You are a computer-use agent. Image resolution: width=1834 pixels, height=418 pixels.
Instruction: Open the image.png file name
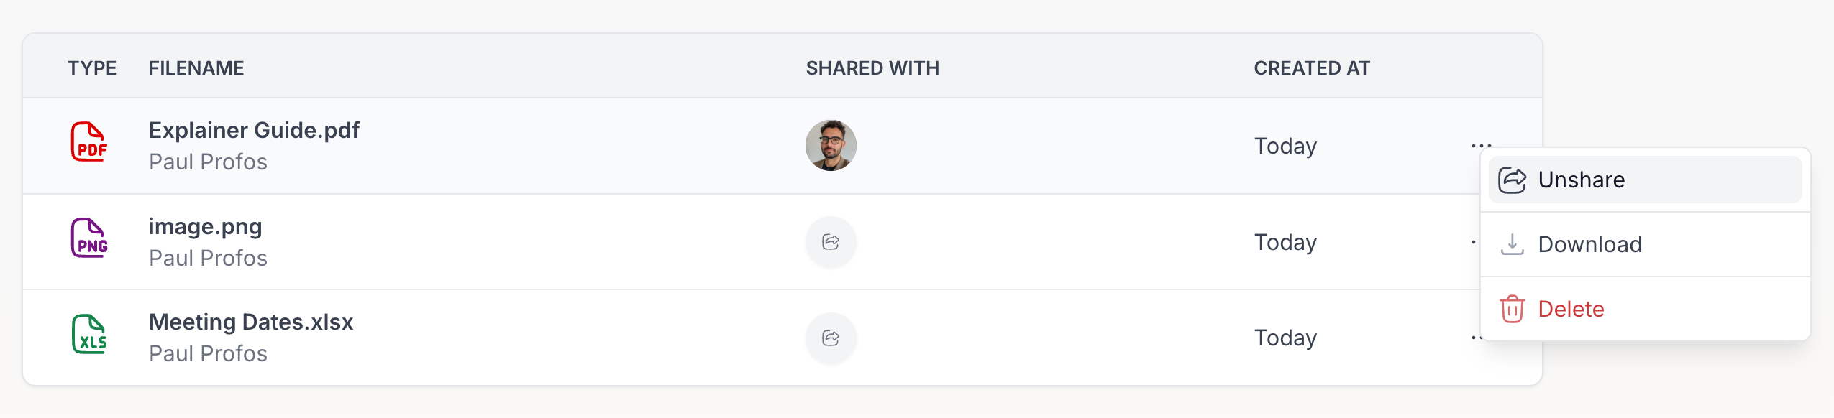pyautogui.click(x=205, y=226)
